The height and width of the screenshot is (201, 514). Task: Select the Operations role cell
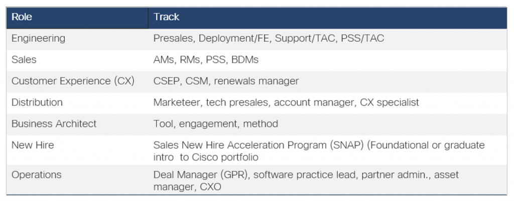click(x=36, y=175)
